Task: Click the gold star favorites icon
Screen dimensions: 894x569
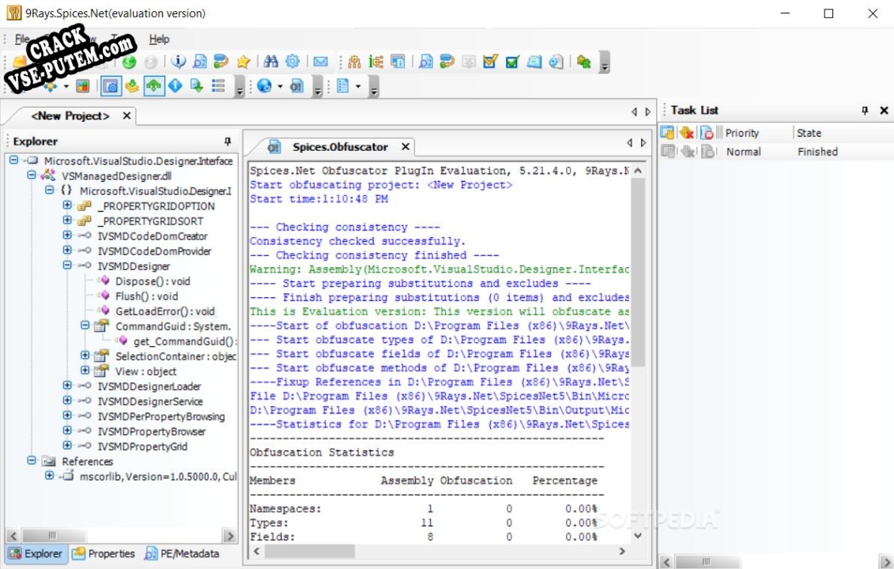Action: 243,62
